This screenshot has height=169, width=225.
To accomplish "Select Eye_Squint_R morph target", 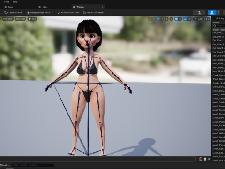I will point(218,52).
